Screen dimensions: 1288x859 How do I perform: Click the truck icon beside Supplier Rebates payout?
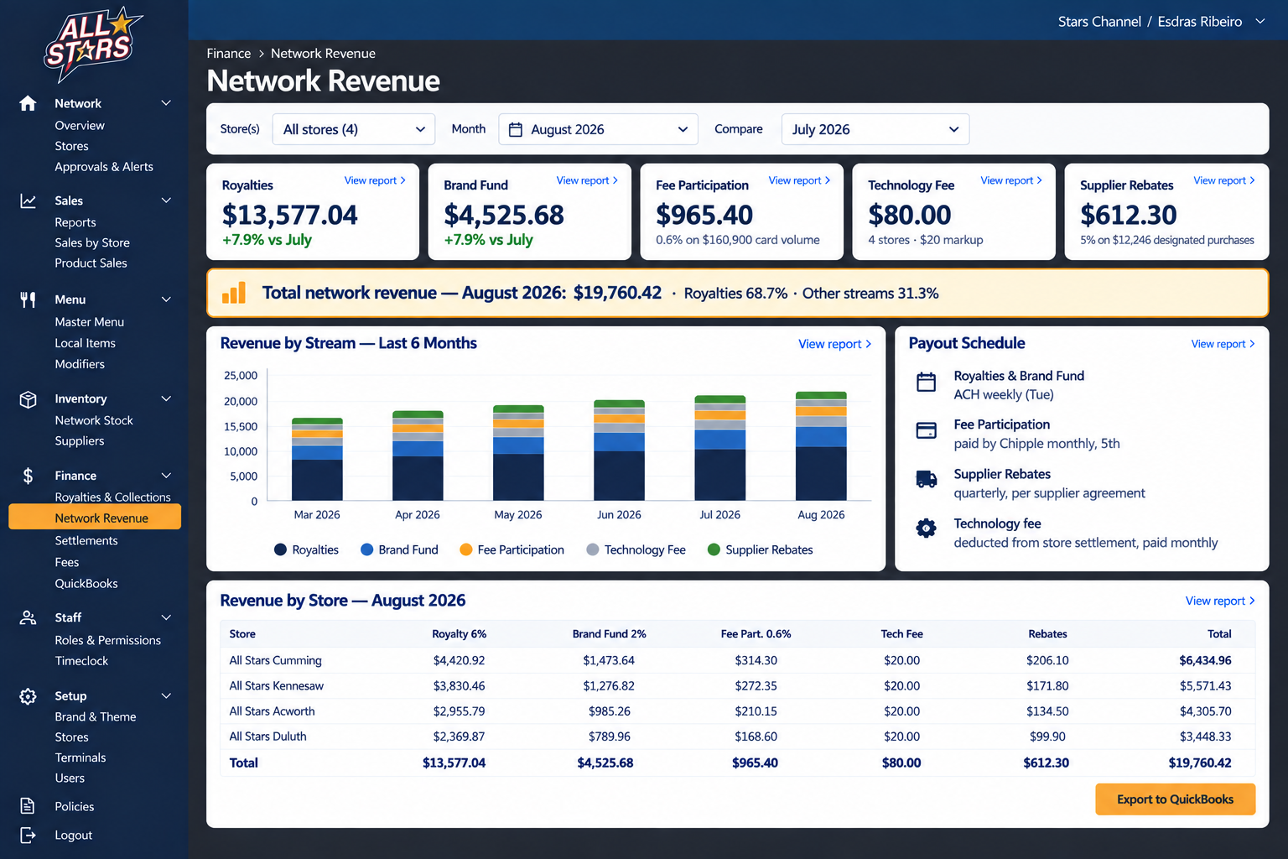click(927, 479)
